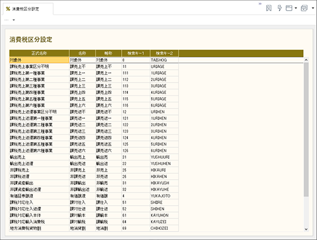Click the URIHEN cell in row with key 12
Screen dimensions: 317x240
(164, 112)
